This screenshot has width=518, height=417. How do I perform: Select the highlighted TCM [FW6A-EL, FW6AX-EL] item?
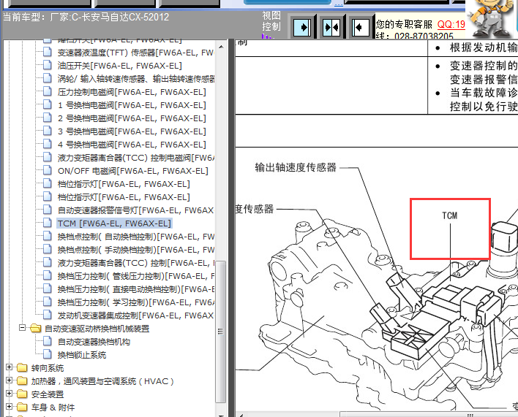(x=114, y=223)
